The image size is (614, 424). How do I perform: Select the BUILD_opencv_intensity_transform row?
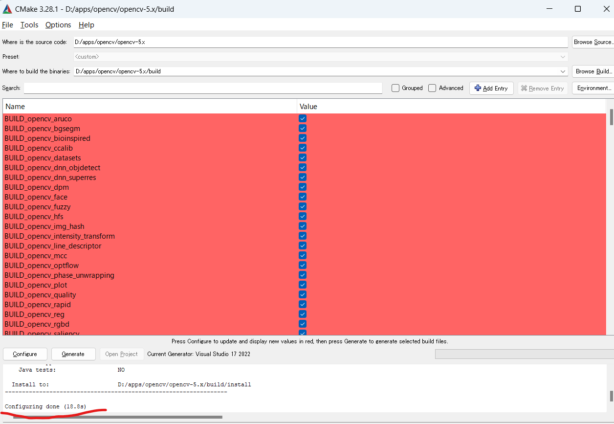305,236
